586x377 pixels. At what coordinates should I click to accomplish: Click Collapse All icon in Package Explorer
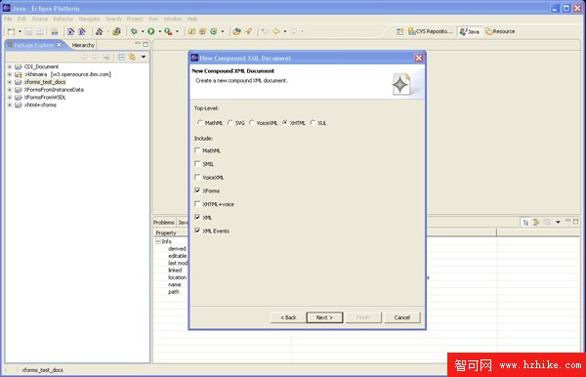point(121,57)
